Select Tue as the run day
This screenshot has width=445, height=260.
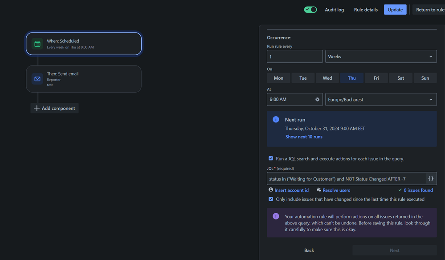[303, 78]
